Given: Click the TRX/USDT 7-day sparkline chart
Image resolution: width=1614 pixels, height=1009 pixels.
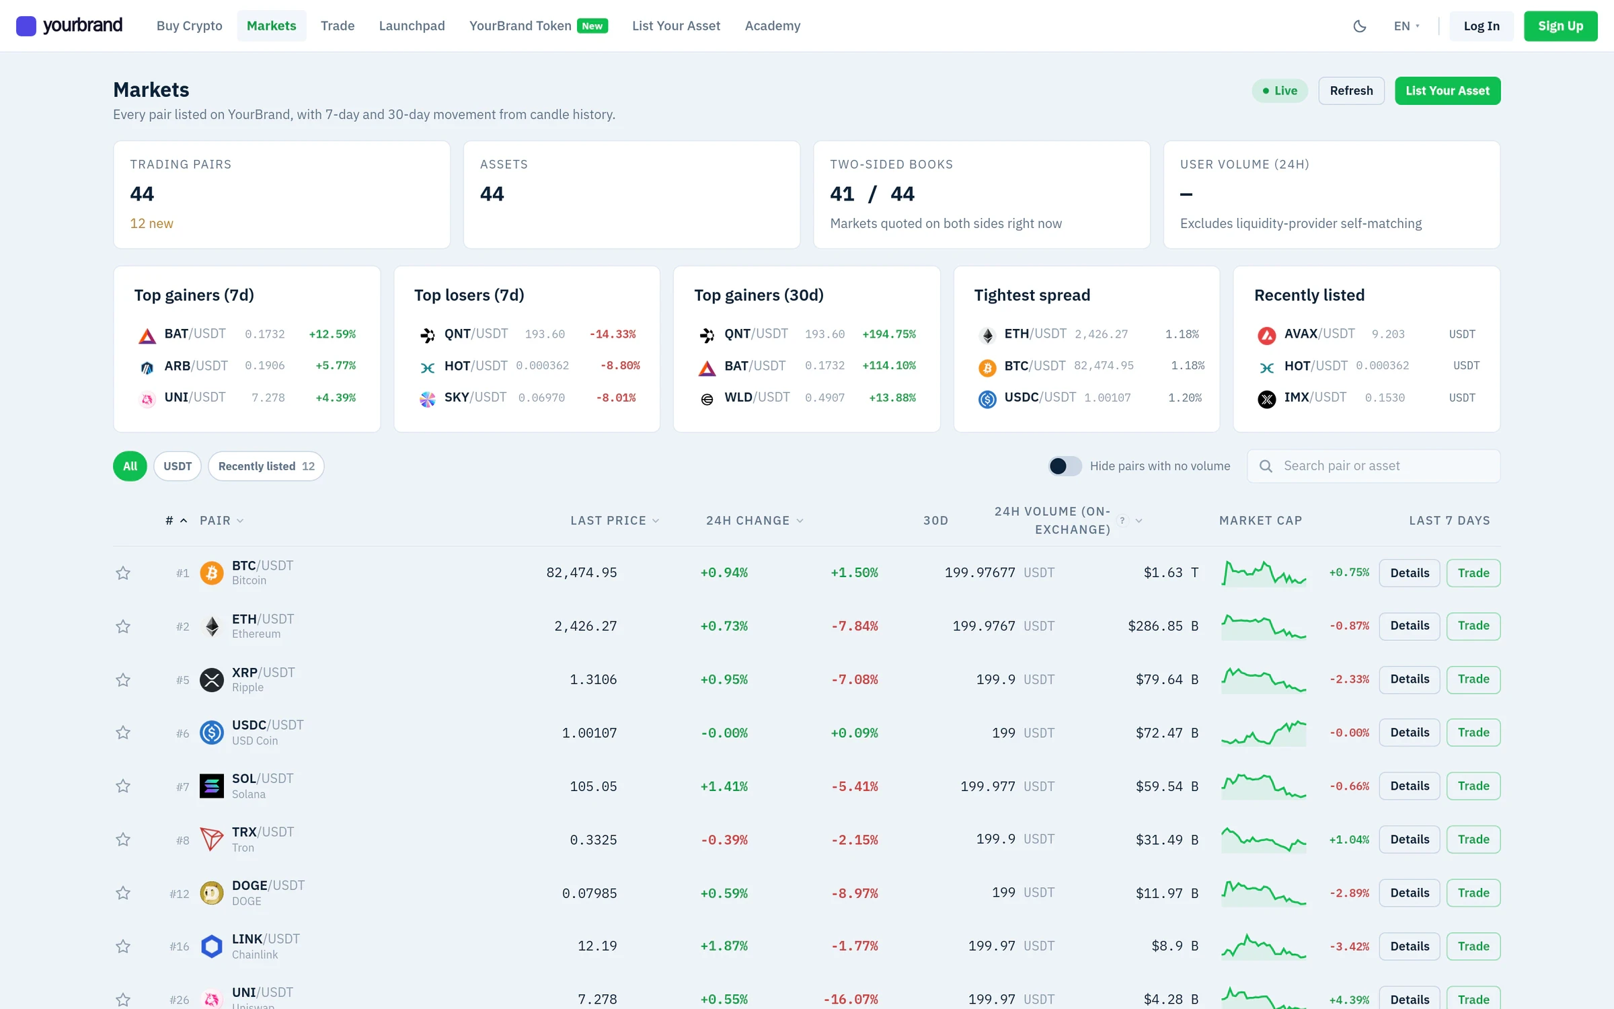Looking at the screenshot, I should coord(1264,839).
